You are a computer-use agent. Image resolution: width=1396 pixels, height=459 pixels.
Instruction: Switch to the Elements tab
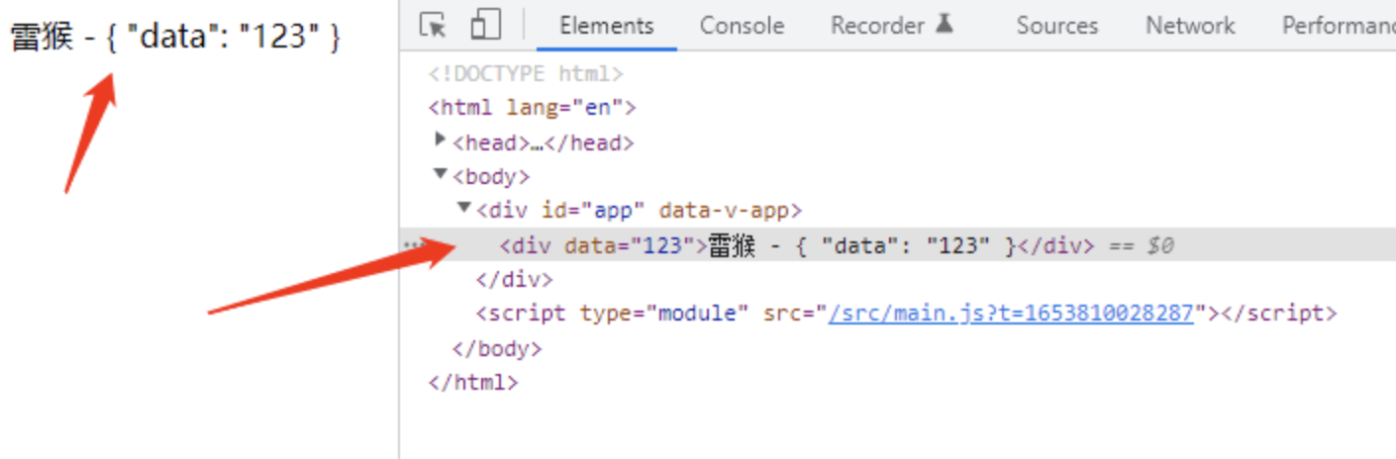tap(606, 26)
